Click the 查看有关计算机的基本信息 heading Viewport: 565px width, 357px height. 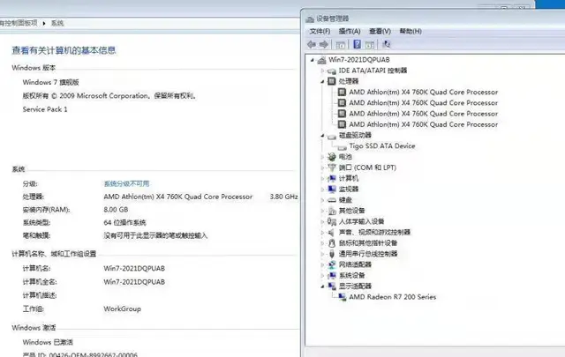pos(64,50)
